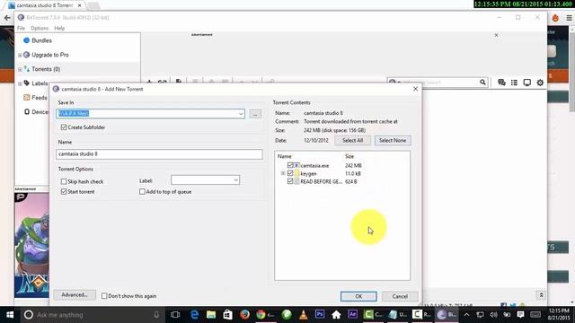
Task: Close the top advertisement banner
Action: point(496,35)
